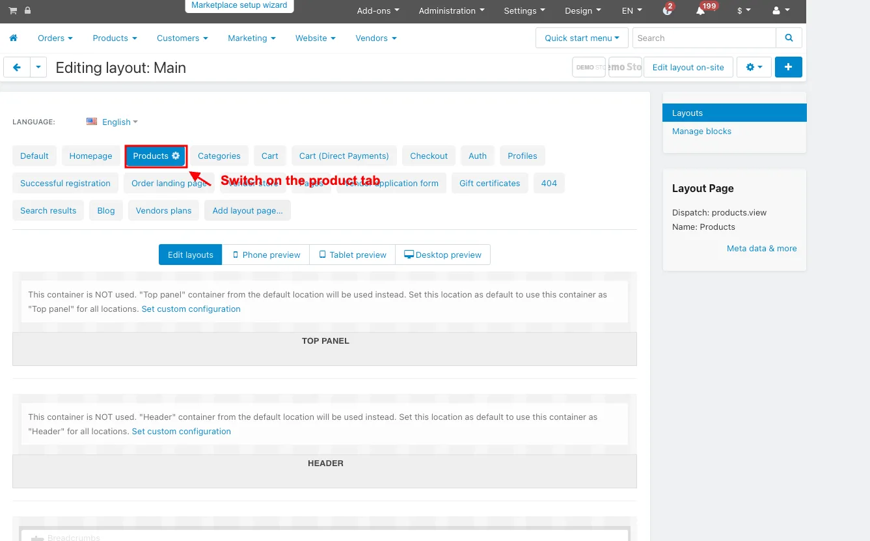
Task: Open the gear settings dropdown near Edit layout
Action: [754, 67]
